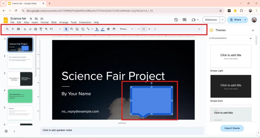Select the Paint format tool
Viewport: 260px width, 138px height.
point(41,29)
